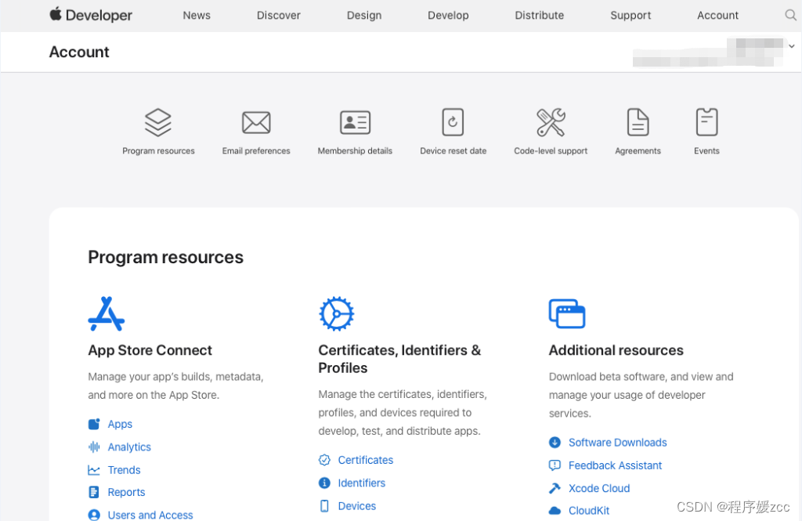Open the search magnifier icon
Screen dimensions: 802x521
coord(791,16)
